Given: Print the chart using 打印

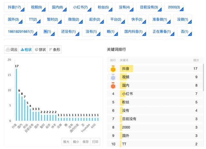Looking at the screenshot, I should point(95,142).
